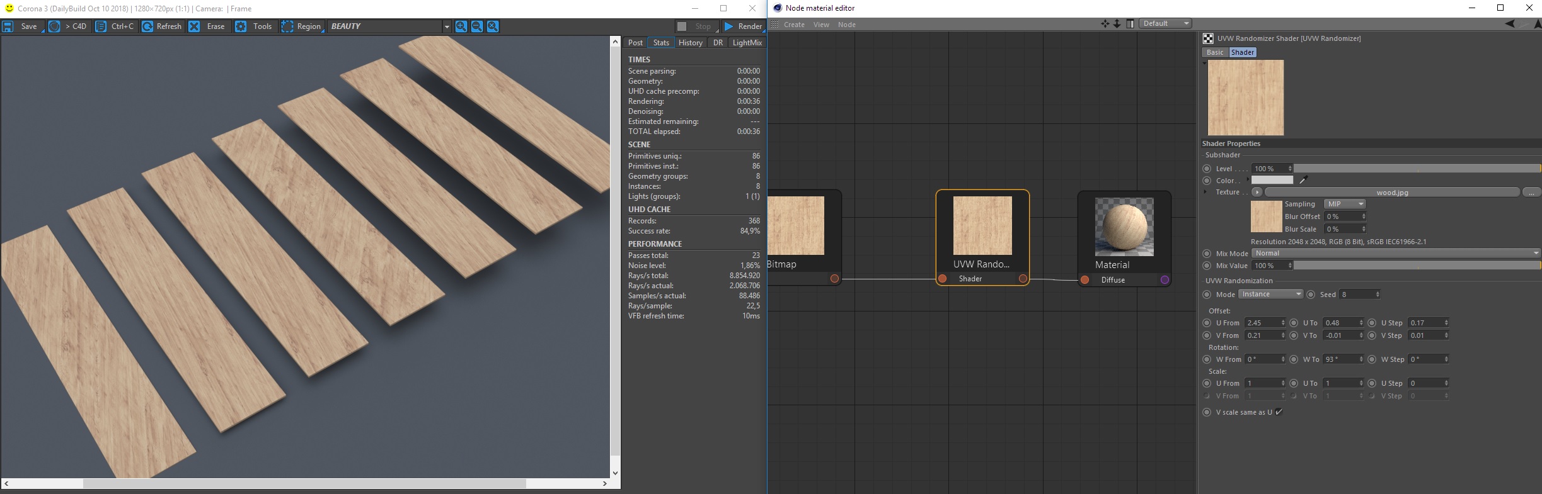Image resolution: width=1542 pixels, height=494 pixels.
Task: Click the Erase render icon
Action: click(x=195, y=26)
